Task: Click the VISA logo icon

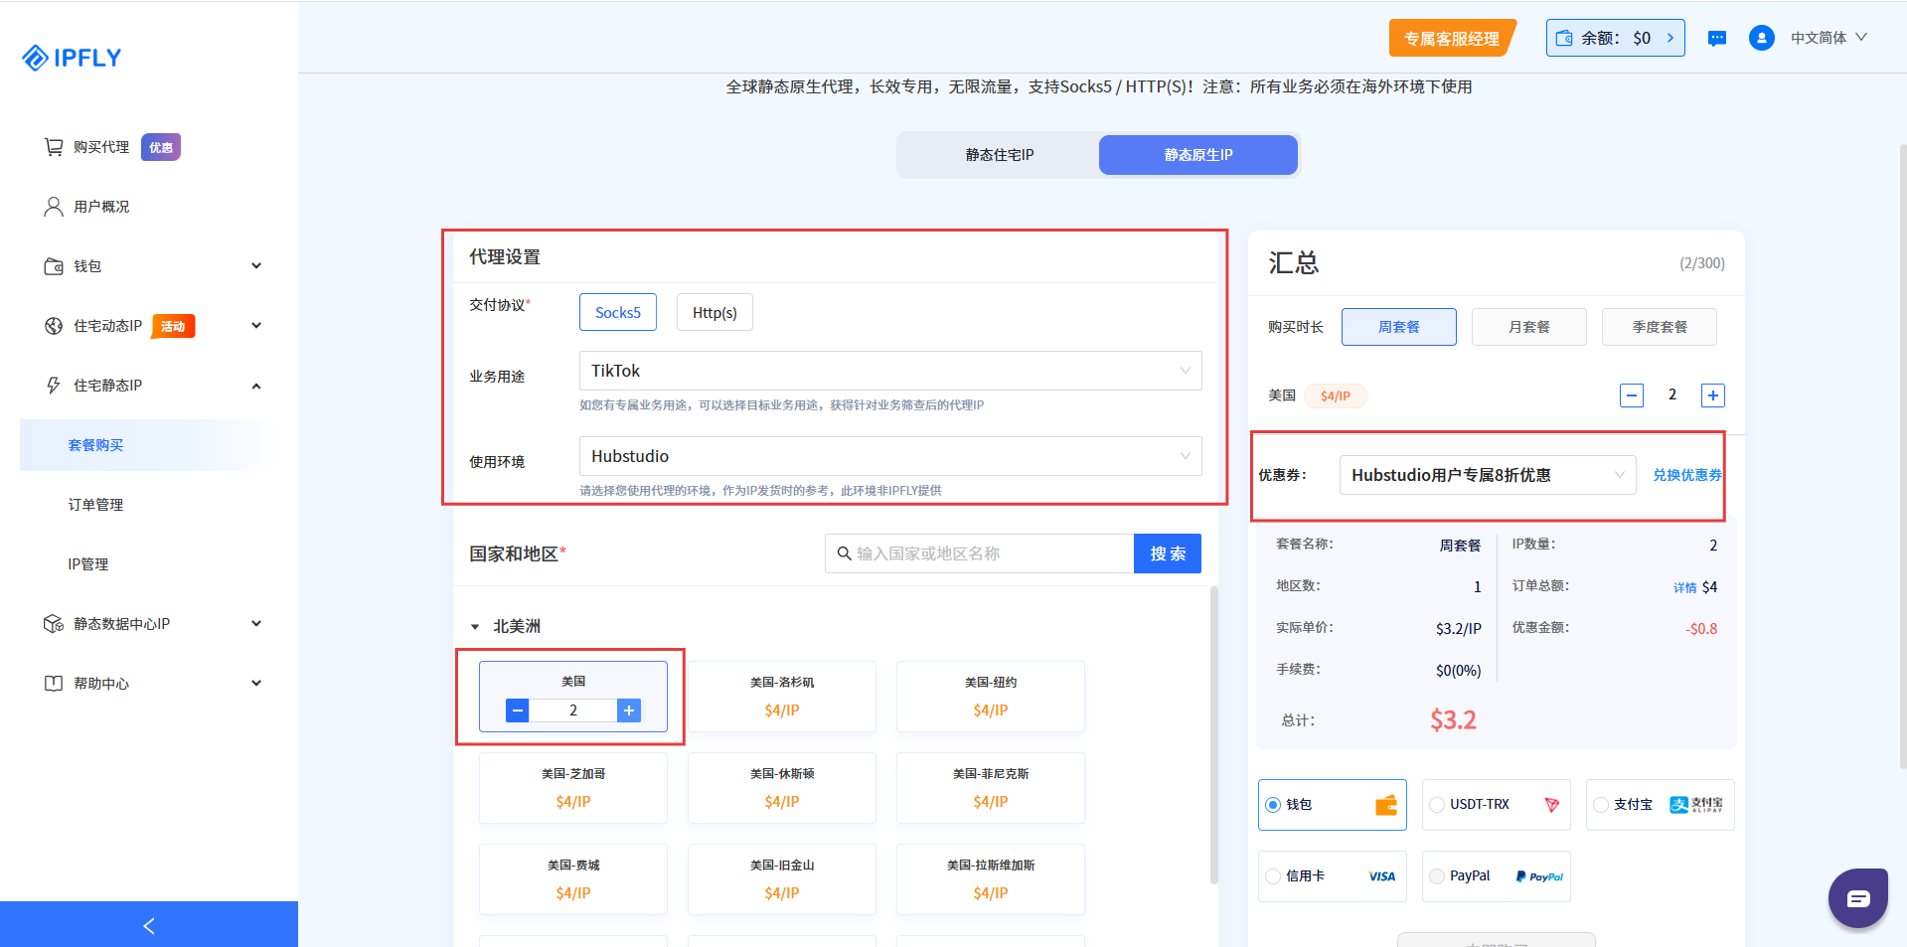Action: [1381, 876]
